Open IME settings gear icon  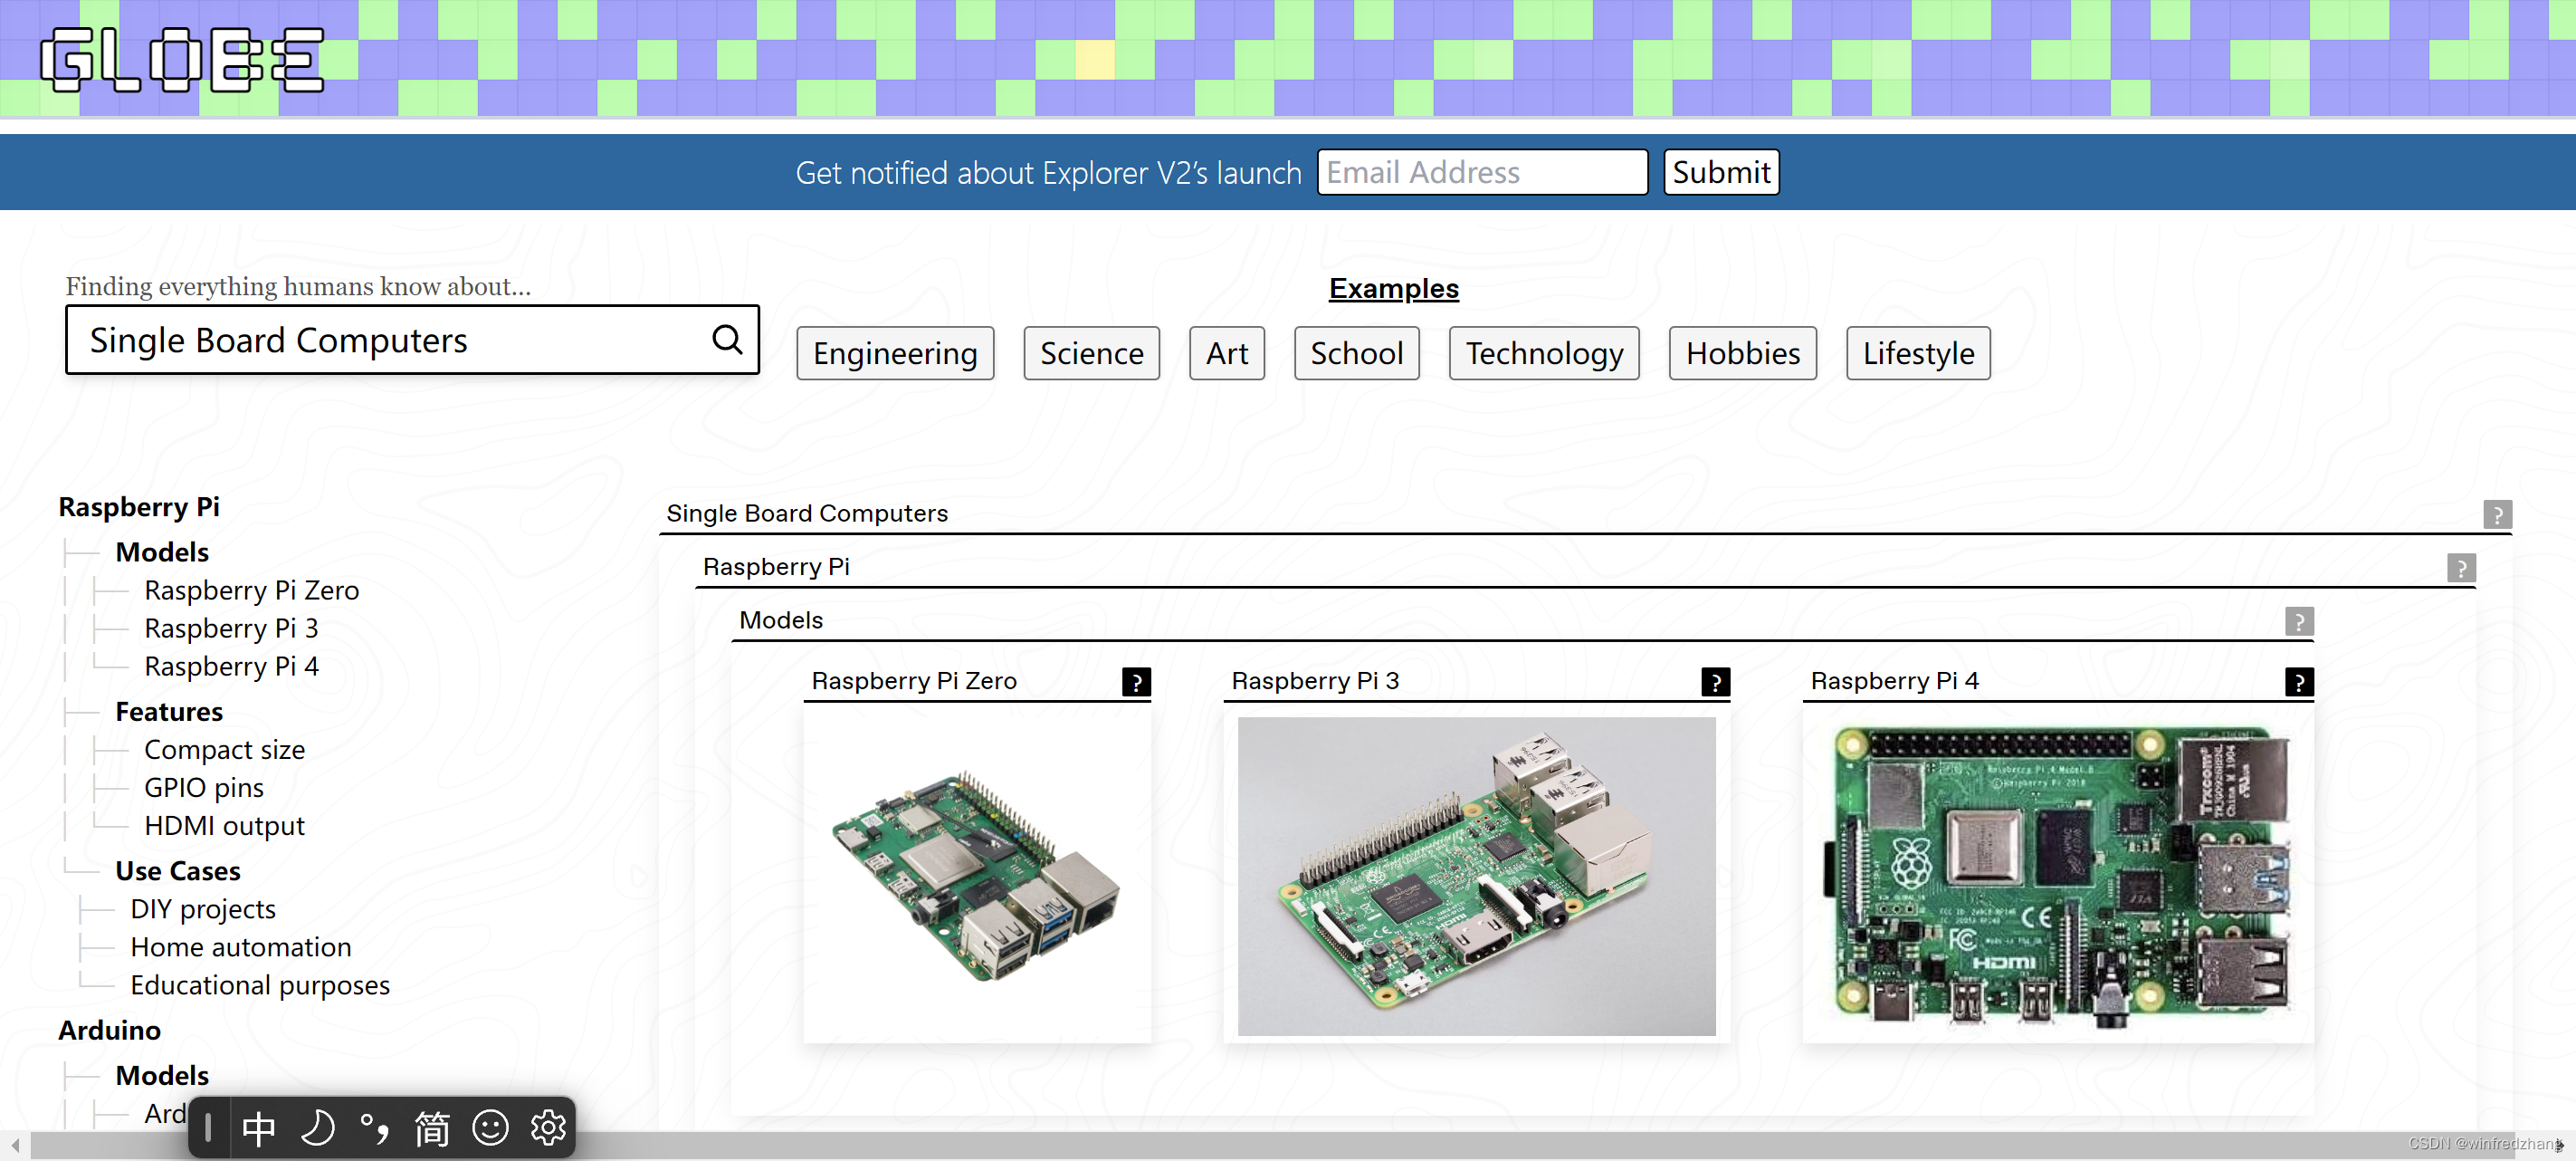(548, 1128)
